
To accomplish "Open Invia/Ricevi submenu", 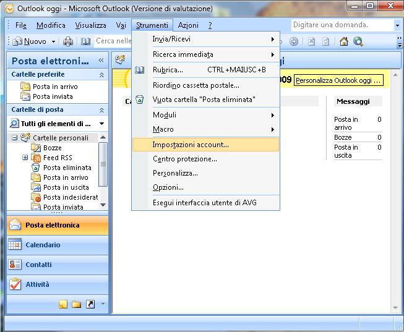I will coord(205,39).
